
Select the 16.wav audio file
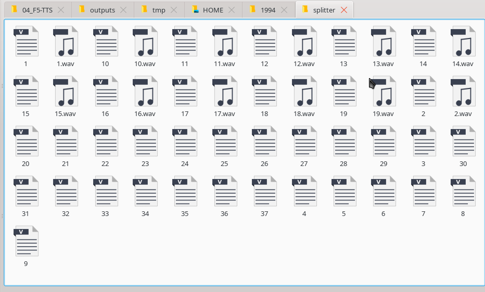145,92
